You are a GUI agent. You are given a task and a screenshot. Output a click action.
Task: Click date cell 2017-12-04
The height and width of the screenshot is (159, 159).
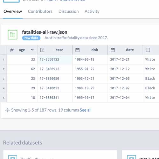[x=125, y=98]
